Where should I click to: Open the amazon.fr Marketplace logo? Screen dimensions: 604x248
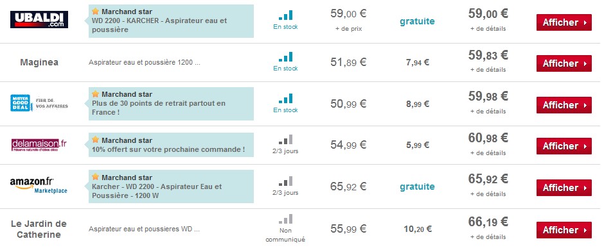(39, 186)
